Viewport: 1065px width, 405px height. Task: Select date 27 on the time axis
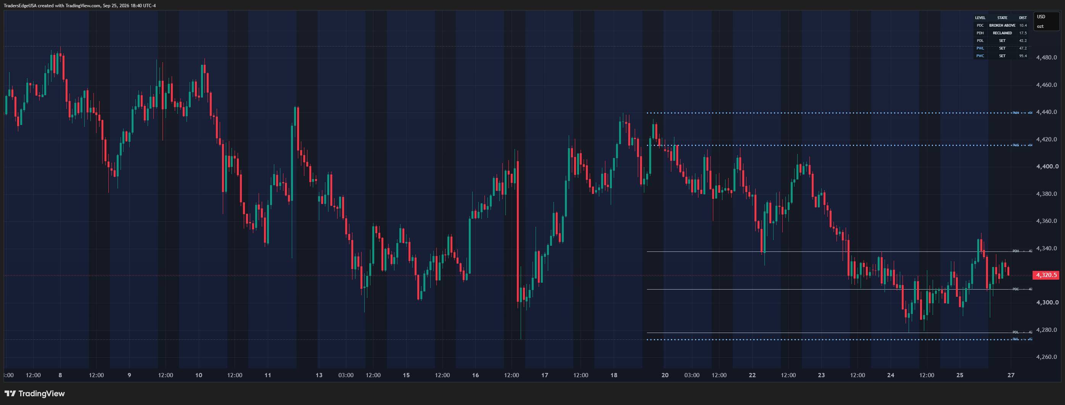click(1011, 375)
